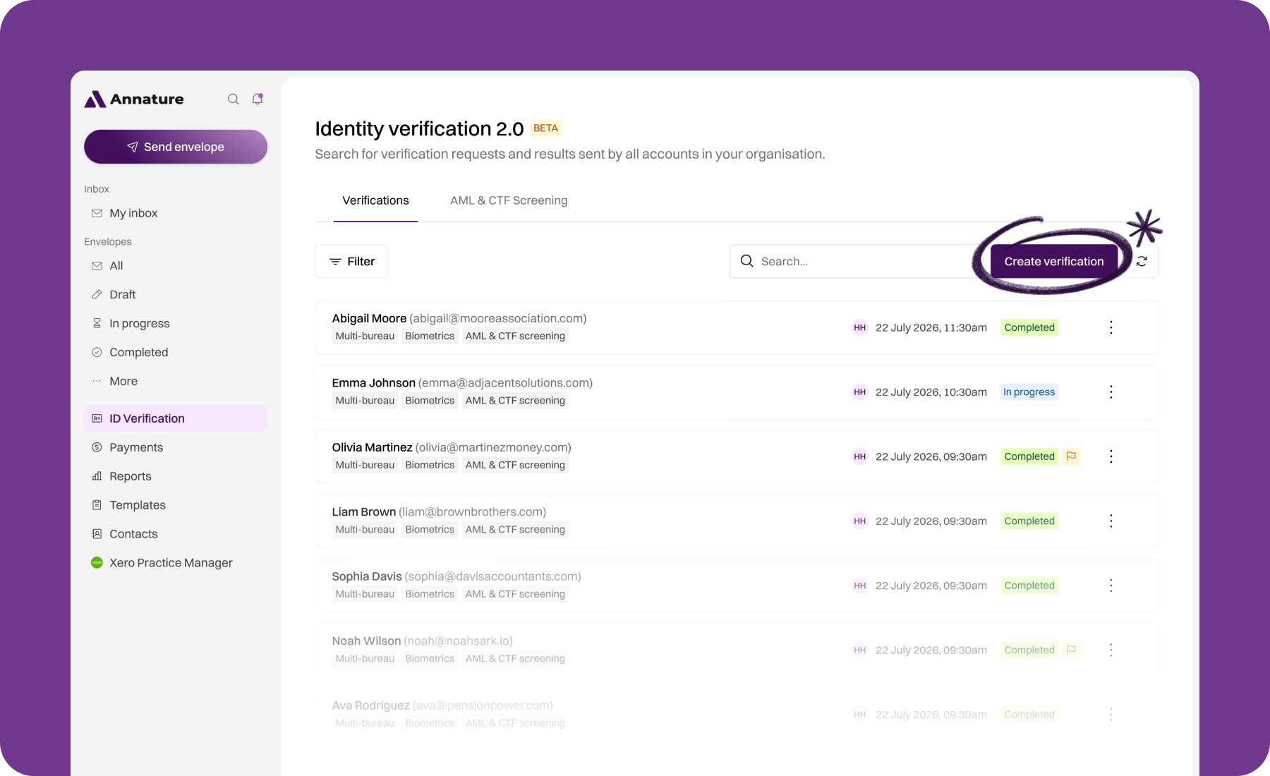1270x776 pixels.
Task: Open three-dot menu for Olivia Martinez
Action: pyautogui.click(x=1111, y=456)
